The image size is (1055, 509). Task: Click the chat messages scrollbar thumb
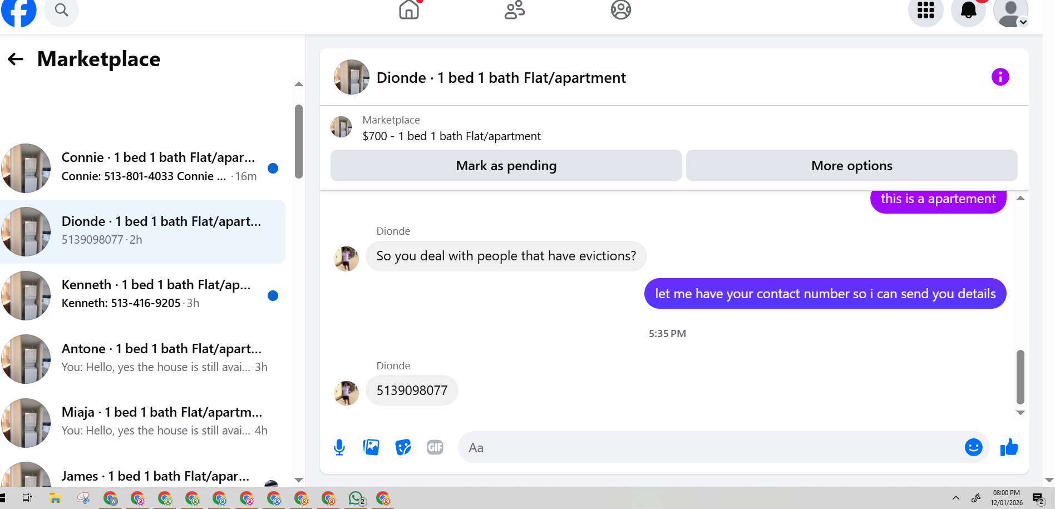pyautogui.click(x=1021, y=377)
